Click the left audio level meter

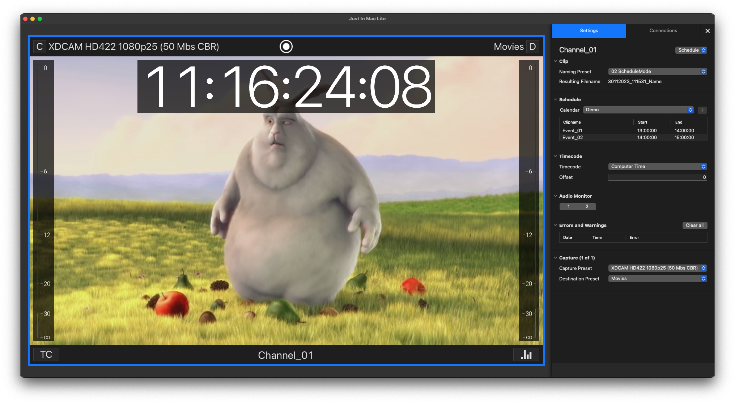43,201
